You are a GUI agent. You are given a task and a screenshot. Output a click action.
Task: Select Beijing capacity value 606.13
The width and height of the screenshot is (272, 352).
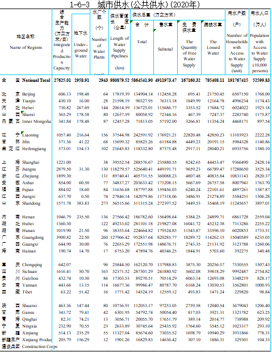click(x=65, y=94)
